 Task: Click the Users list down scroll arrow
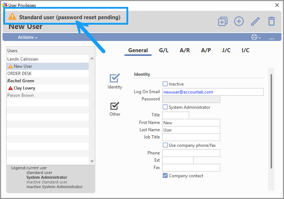[92, 161]
